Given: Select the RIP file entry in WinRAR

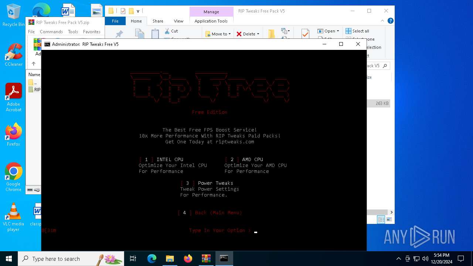Looking at the screenshot, I should click(x=34, y=90).
